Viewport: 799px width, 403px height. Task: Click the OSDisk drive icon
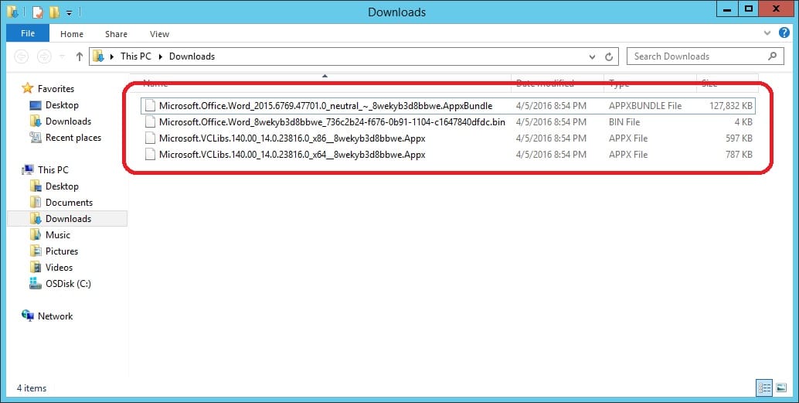pyautogui.click(x=36, y=284)
